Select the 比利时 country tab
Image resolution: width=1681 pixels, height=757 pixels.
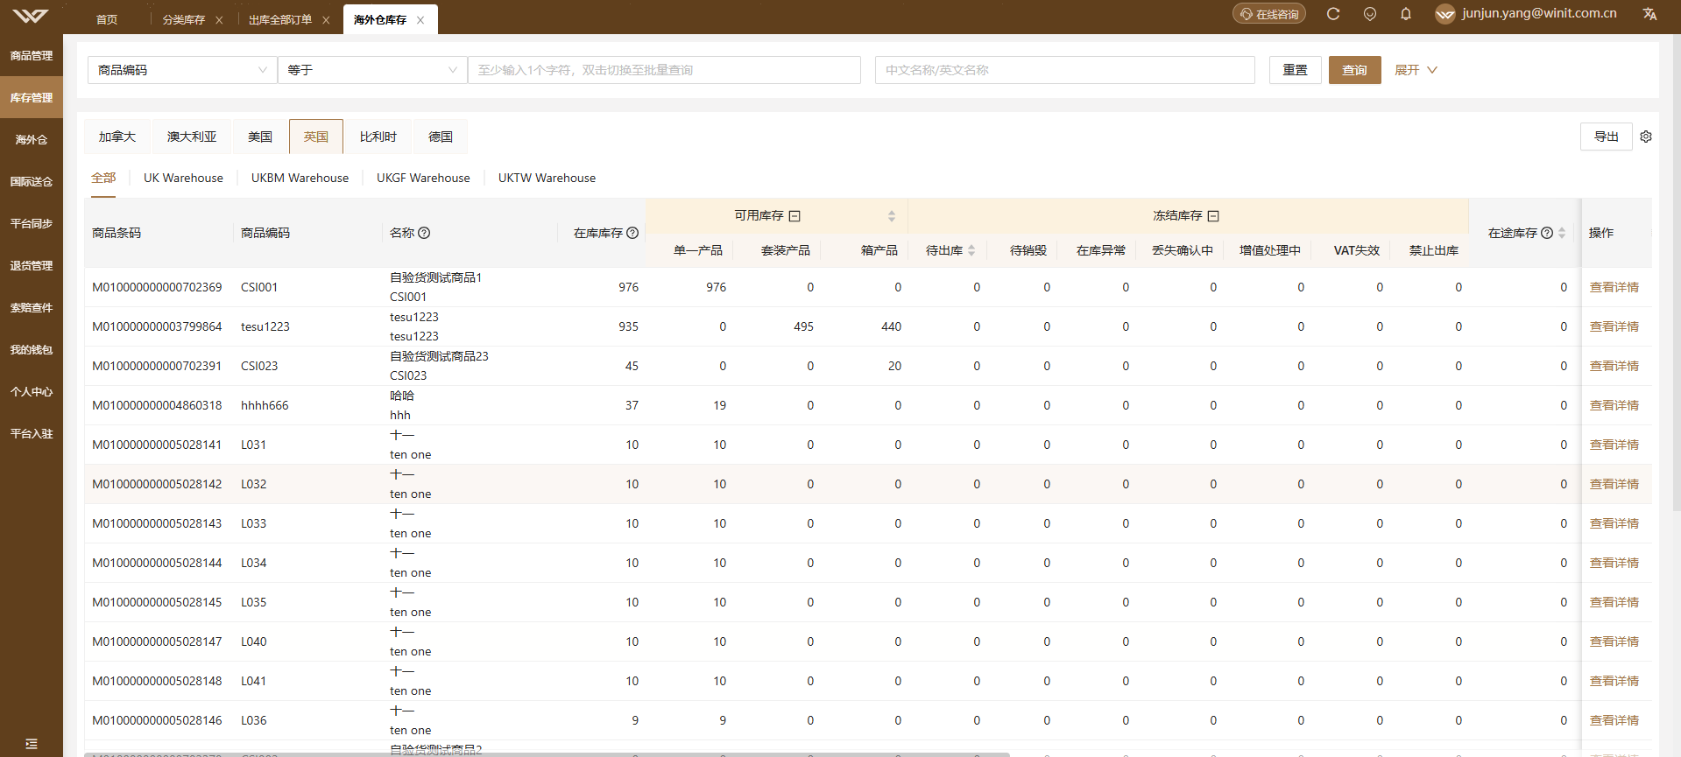[378, 137]
